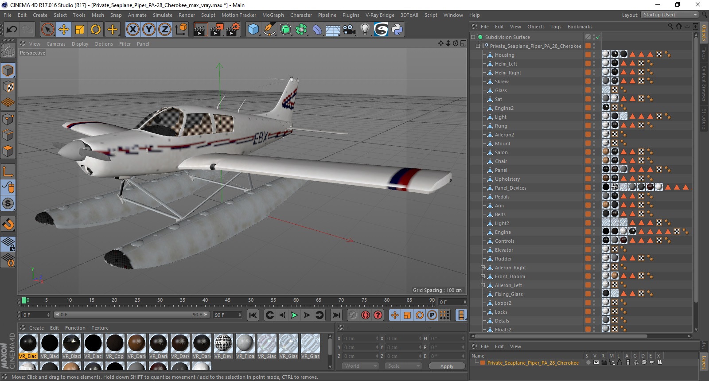This screenshot has height=381, width=709.
Task: Switch to Make Editable mode icon
Action: 8,50
